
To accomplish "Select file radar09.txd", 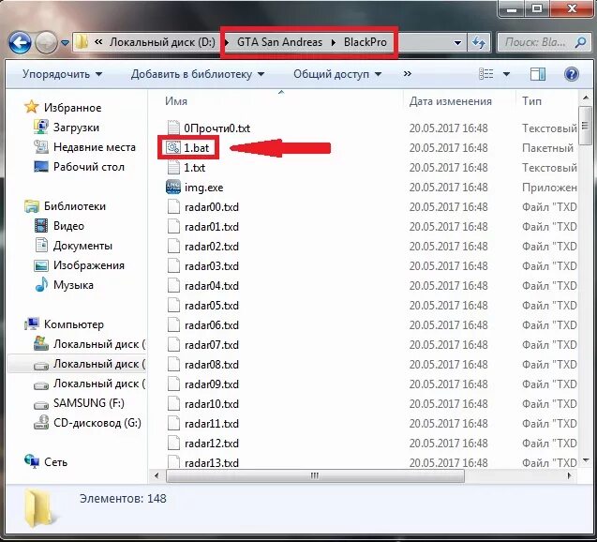I will [212, 384].
